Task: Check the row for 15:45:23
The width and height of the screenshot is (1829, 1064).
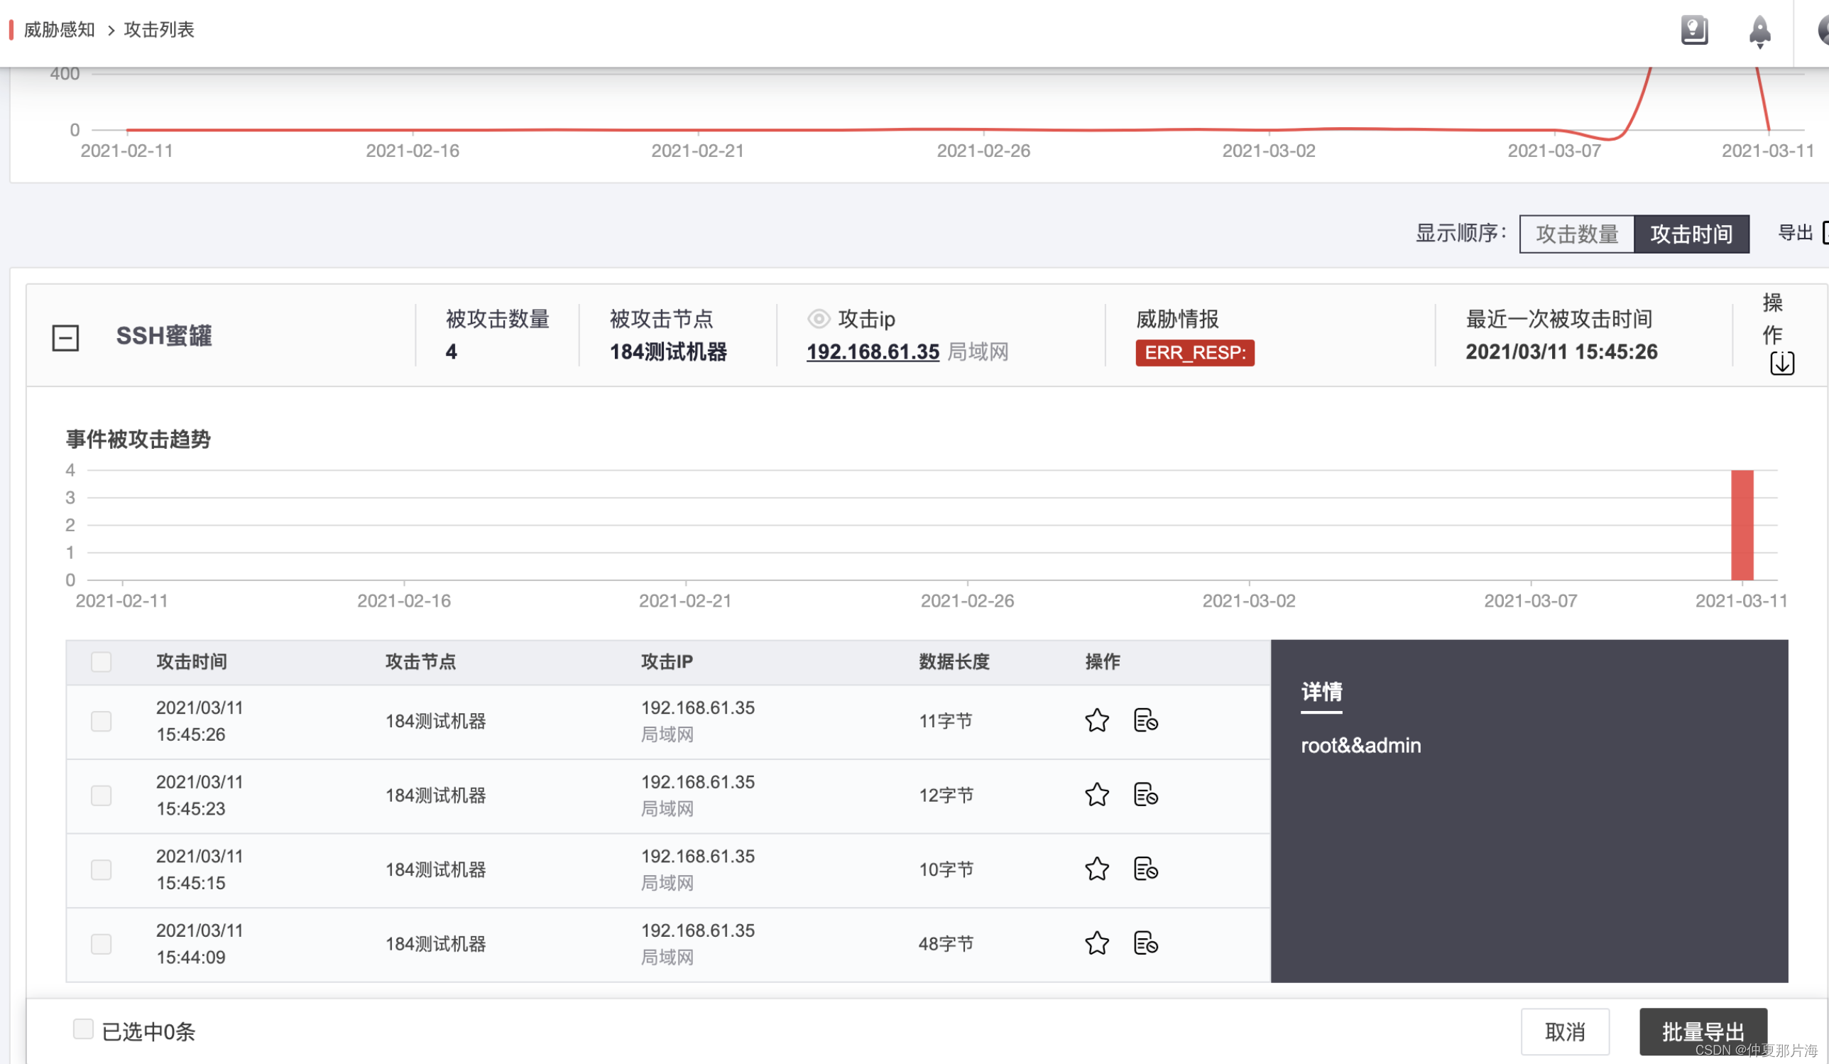Action: (x=101, y=796)
